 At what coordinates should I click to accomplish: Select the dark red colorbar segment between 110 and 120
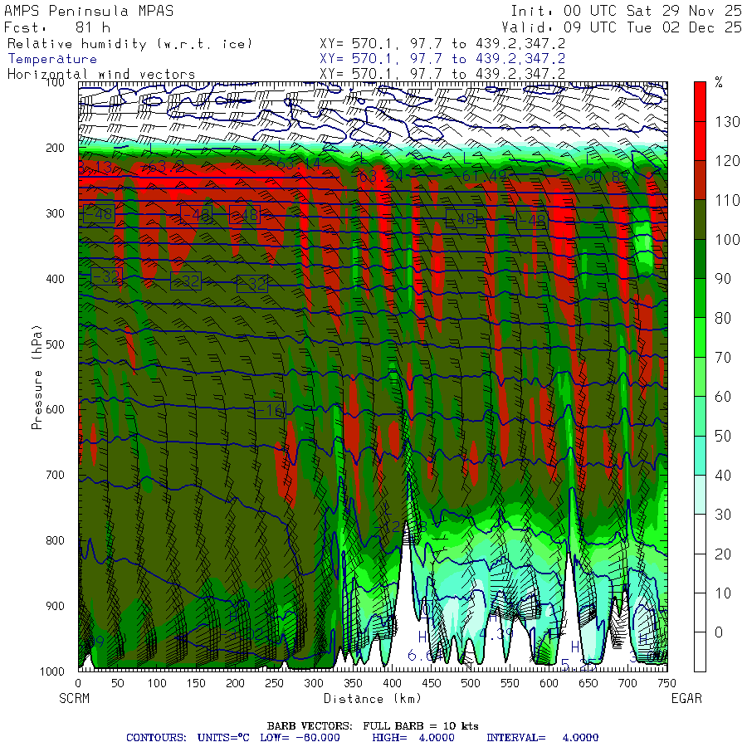[x=700, y=180]
